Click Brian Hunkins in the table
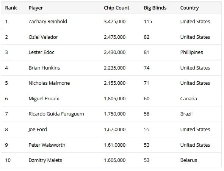This screenshot has height=171, width=224. [44, 68]
